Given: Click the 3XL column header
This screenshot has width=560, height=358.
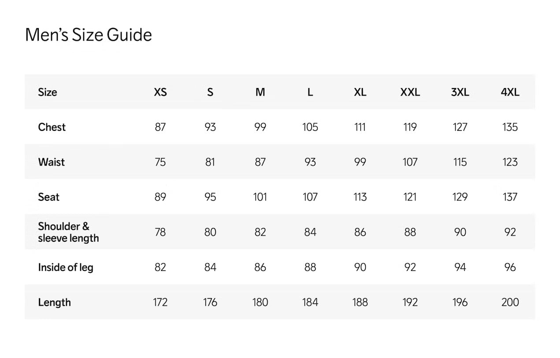Looking at the screenshot, I should tap(460, 92).
